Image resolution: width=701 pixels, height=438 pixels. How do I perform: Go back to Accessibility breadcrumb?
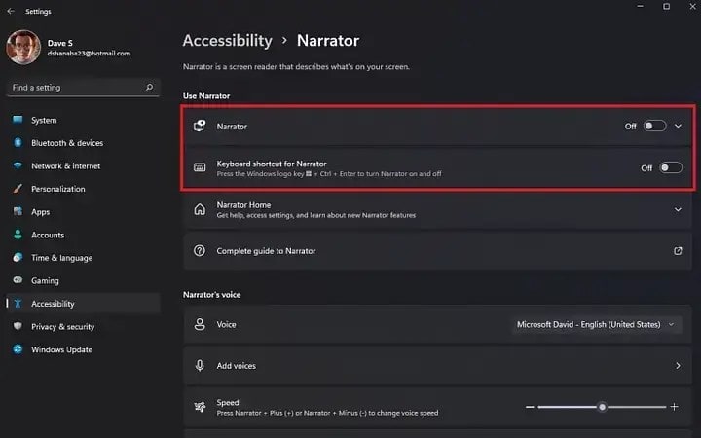tap(227, 41)
